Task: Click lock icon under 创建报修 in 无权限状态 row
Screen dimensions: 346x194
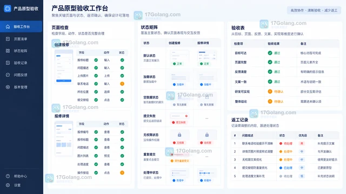Action: pyautogui.click(x=179, y=135)
